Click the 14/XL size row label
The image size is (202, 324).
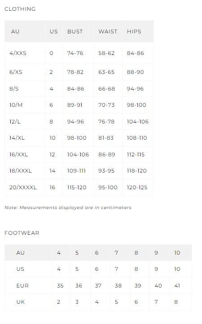[17, 138]
